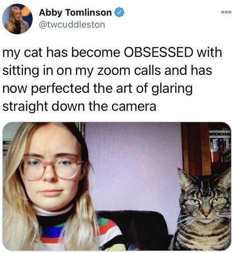The height and width of the screenshot is (253, 233).
Task: Click the word "calls" in the tweet
Action: click(x=147, y=70)
